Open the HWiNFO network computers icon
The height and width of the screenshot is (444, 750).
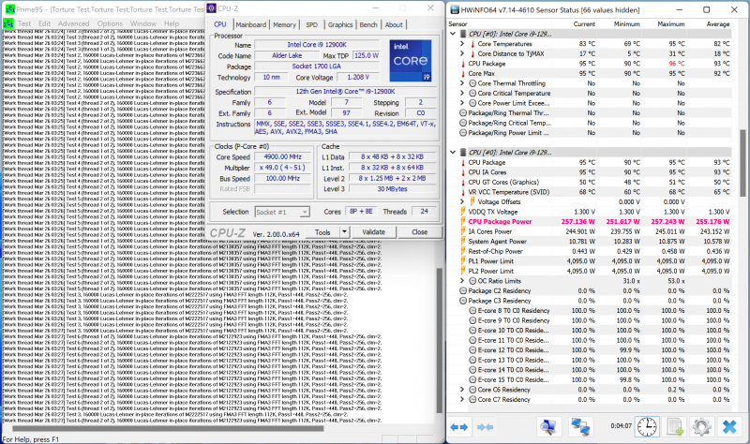click(580, 426)
